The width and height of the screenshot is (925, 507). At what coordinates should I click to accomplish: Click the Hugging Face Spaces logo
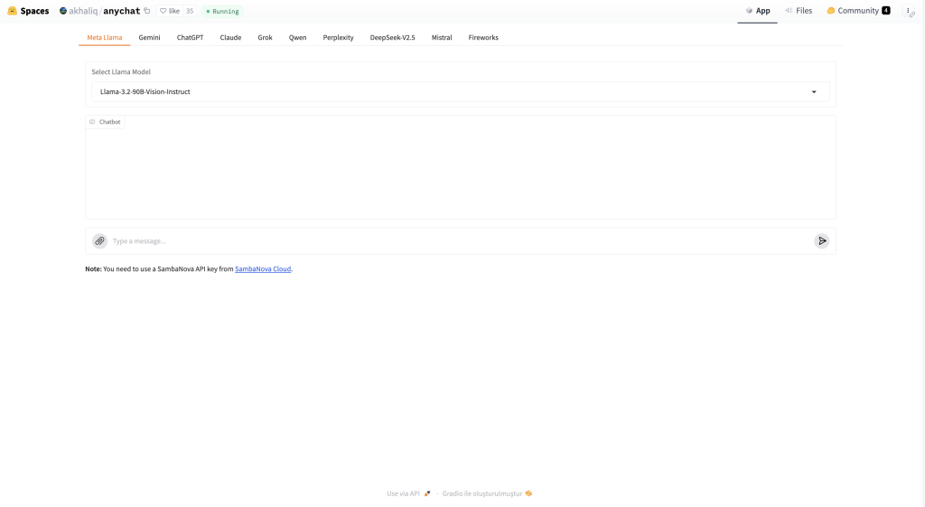(28, 11)
